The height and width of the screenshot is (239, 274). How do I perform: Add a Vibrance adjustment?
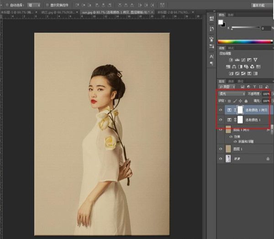[255, 60]
